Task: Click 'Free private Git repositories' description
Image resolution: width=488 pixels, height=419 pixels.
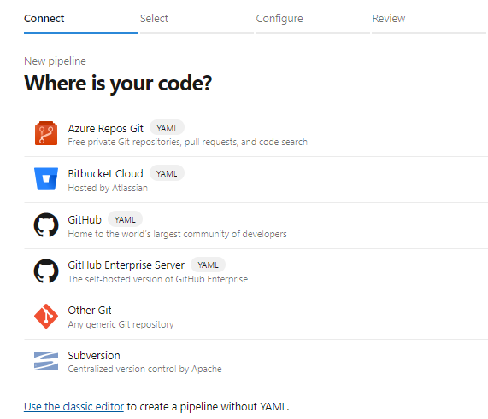Action: (188, 142)
